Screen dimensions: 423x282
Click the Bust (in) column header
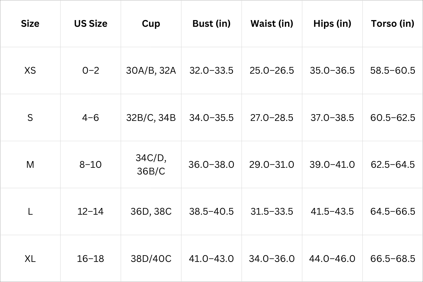click(x=211, y=24)
